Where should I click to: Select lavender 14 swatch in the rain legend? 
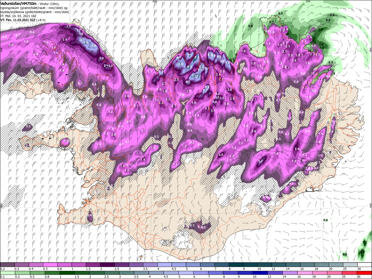tap(289, 273)
